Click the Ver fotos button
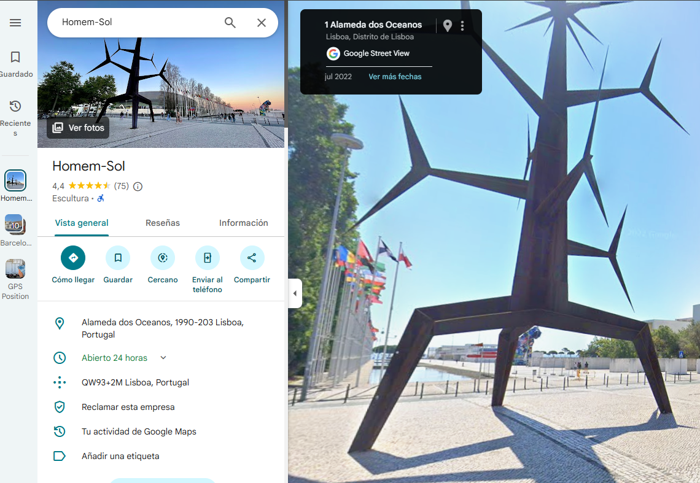This screenshot has height=483, width=700. 78,128
